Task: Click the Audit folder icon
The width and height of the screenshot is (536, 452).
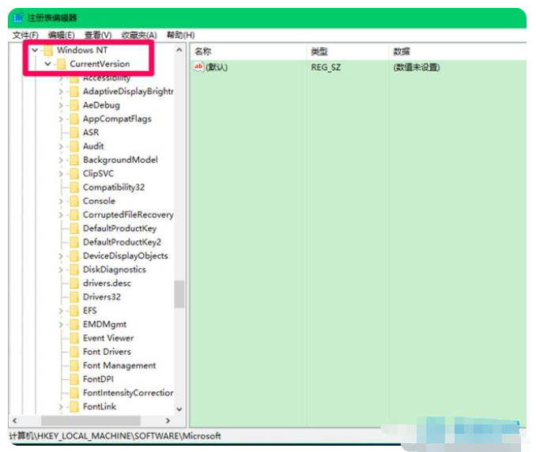Action: pos(74,146)
